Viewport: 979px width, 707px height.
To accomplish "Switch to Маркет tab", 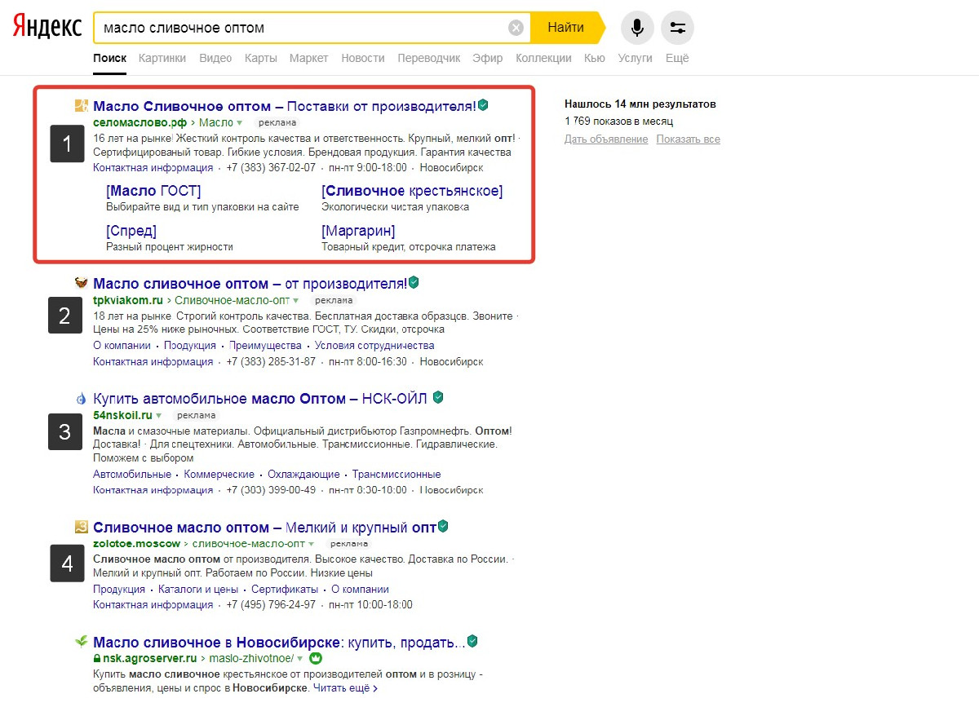I will tap(309, 58).
